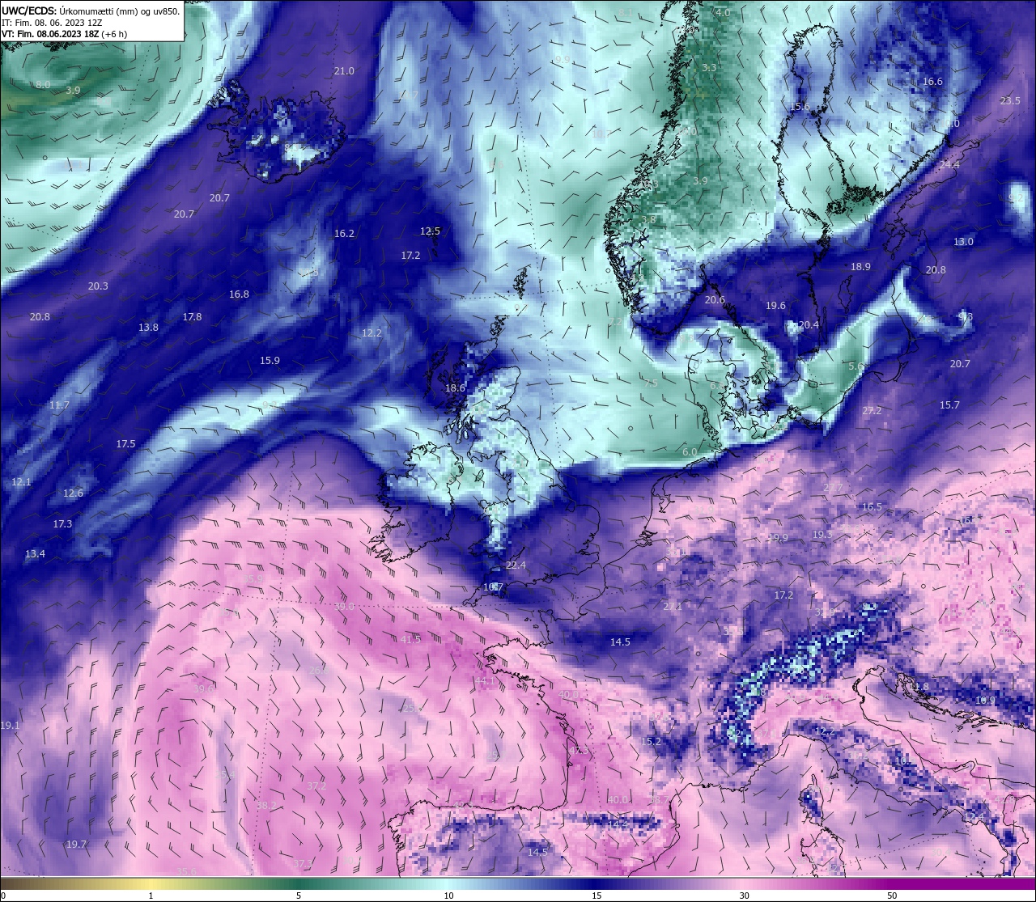The width and height of the screenshot is (1036, 902).
Task: Click the 23.5 value at top right
Action: [x=1010, y=101]
